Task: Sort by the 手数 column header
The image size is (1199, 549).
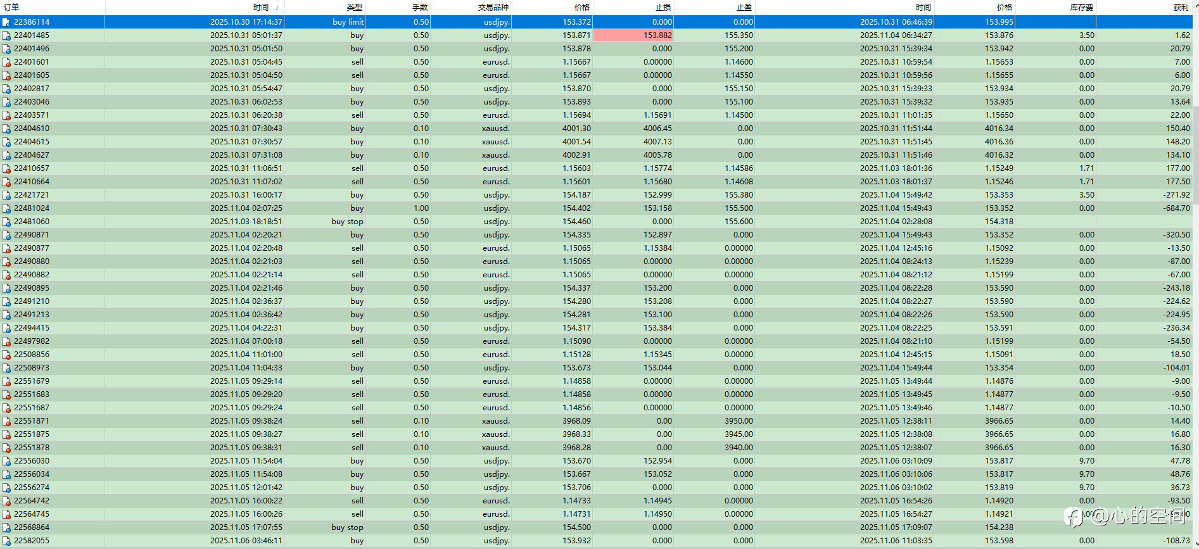Action: coord(398,8)
